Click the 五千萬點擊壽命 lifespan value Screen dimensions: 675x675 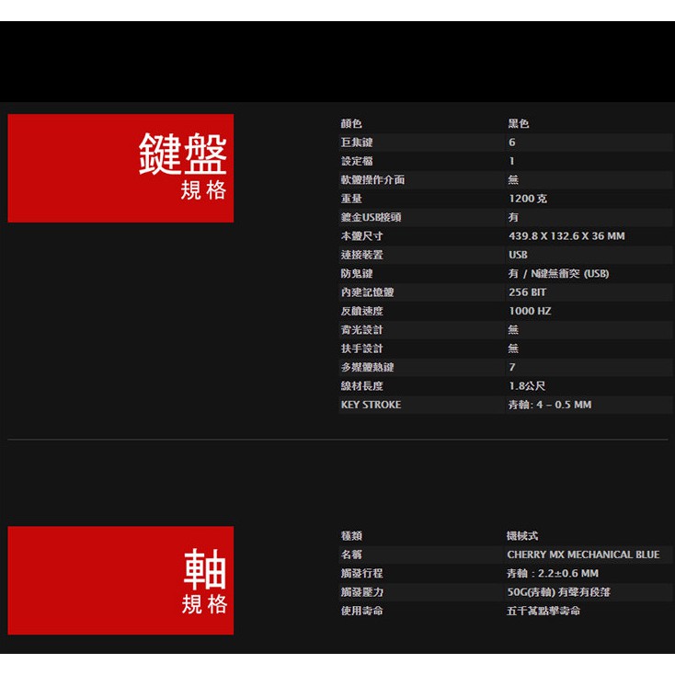[543, 612]
